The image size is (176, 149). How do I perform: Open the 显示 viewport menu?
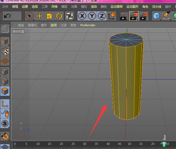[x=44, y=25]
